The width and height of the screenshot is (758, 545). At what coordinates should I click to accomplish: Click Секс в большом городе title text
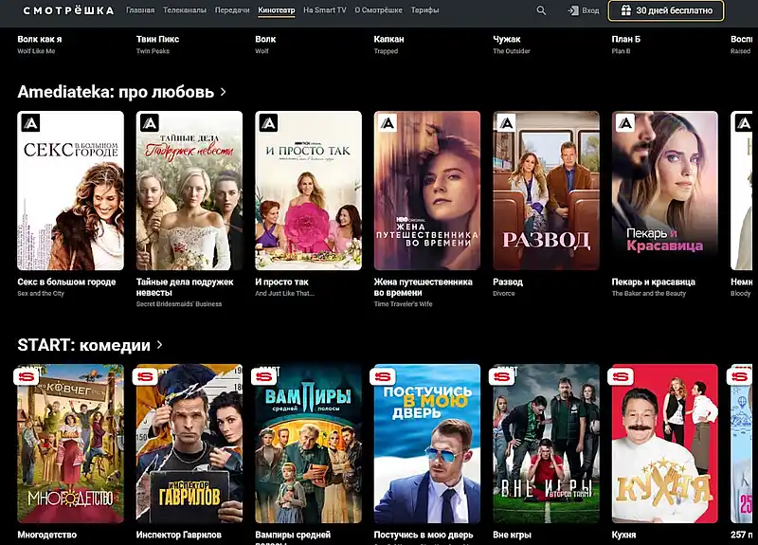[66, 282]
